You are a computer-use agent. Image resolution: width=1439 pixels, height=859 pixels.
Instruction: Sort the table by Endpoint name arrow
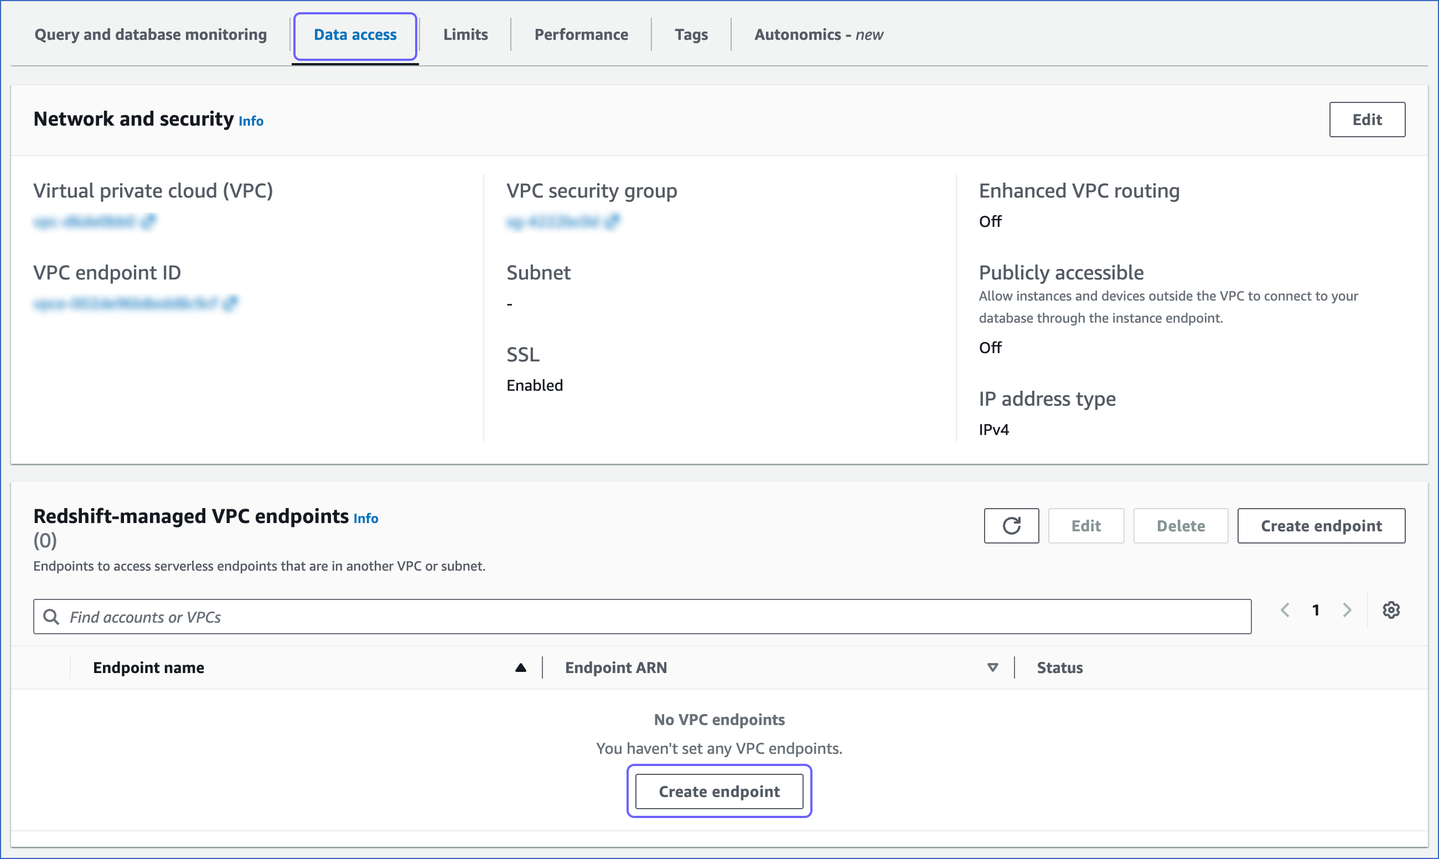520,667
